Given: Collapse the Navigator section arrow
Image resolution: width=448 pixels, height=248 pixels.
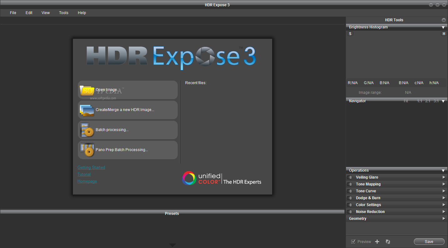Looking at the screenshot, I should click(443, 101).
